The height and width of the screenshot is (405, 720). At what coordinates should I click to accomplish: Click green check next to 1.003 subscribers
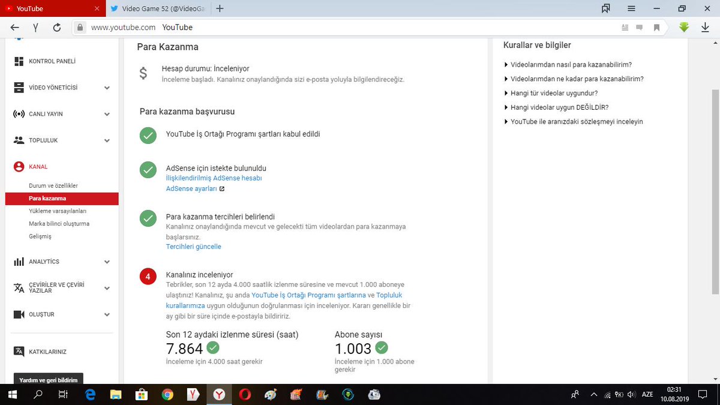tap(382, 347)
